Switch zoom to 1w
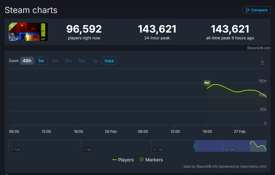This screenshot has height=175, width=275. coord(41,61)
